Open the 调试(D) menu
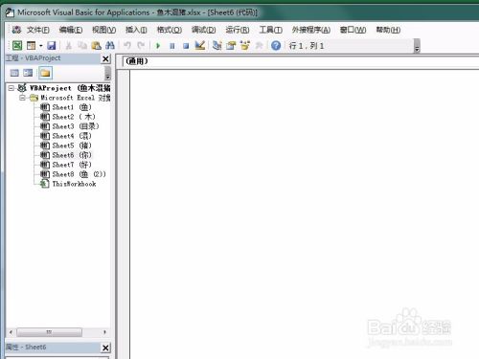The image size is (479, 359). point(203,30)
